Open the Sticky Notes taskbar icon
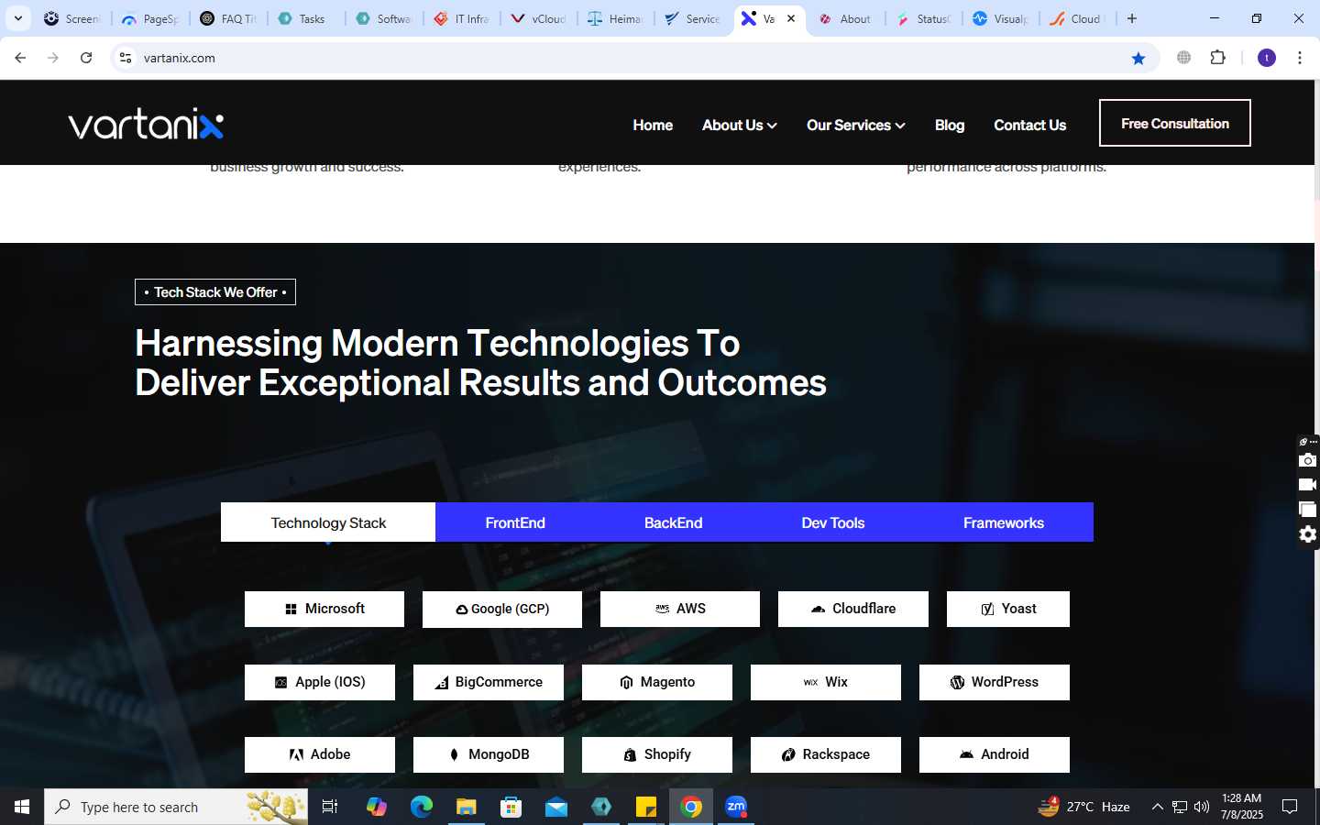 pyautogui.click(x=646, y=807)
